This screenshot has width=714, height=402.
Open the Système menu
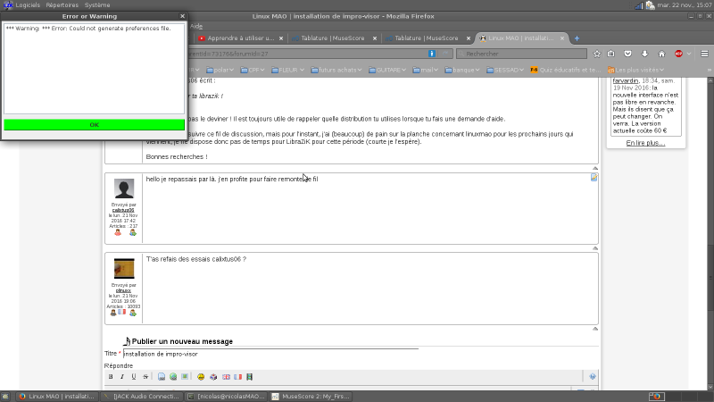[x=97, y=5]
